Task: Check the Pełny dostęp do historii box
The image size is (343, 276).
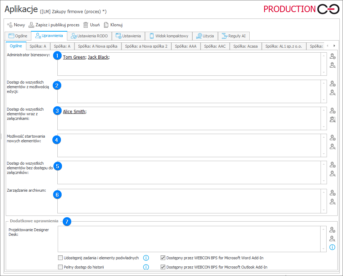Action: pos(61,267)
